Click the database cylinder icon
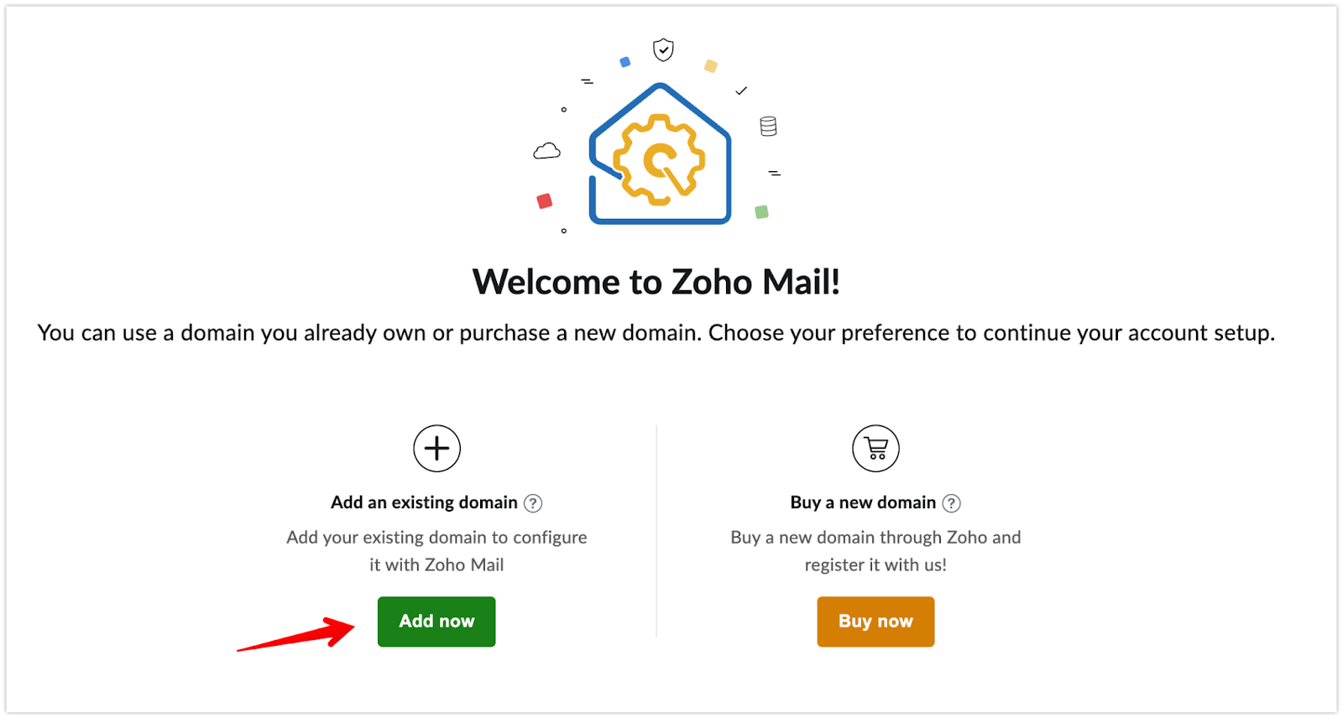Image resolution: width=1343 pixels, height=718 pixels. (768, 126)
